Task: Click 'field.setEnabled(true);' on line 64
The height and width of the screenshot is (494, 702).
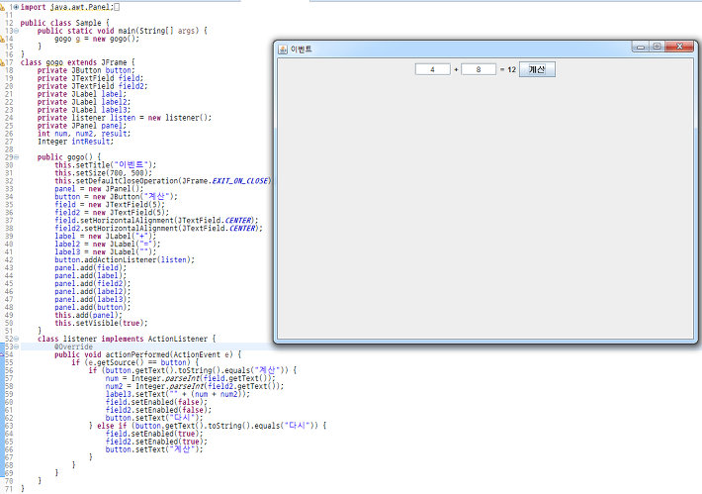Action: tap(154, 434)
